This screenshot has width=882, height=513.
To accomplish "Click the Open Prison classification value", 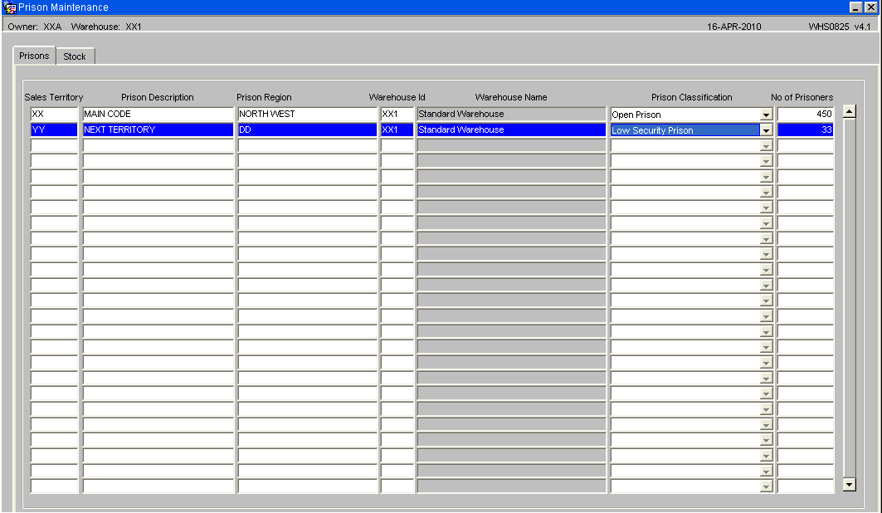I will click(x=685, y=115).
